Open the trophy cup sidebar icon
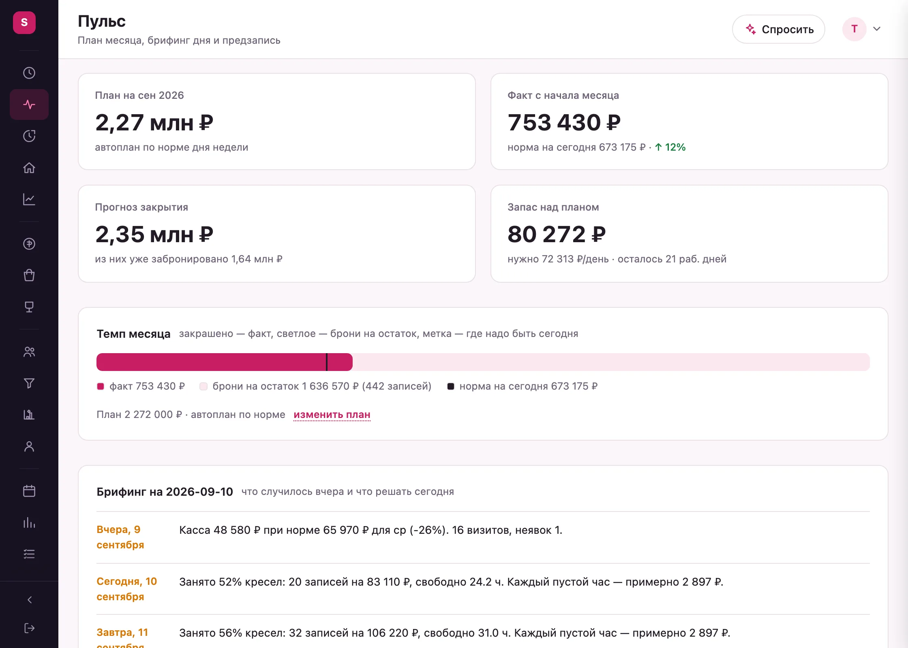The width and height of the screenshot is (908, 648). pyautogui.click(x=29, y=307)
